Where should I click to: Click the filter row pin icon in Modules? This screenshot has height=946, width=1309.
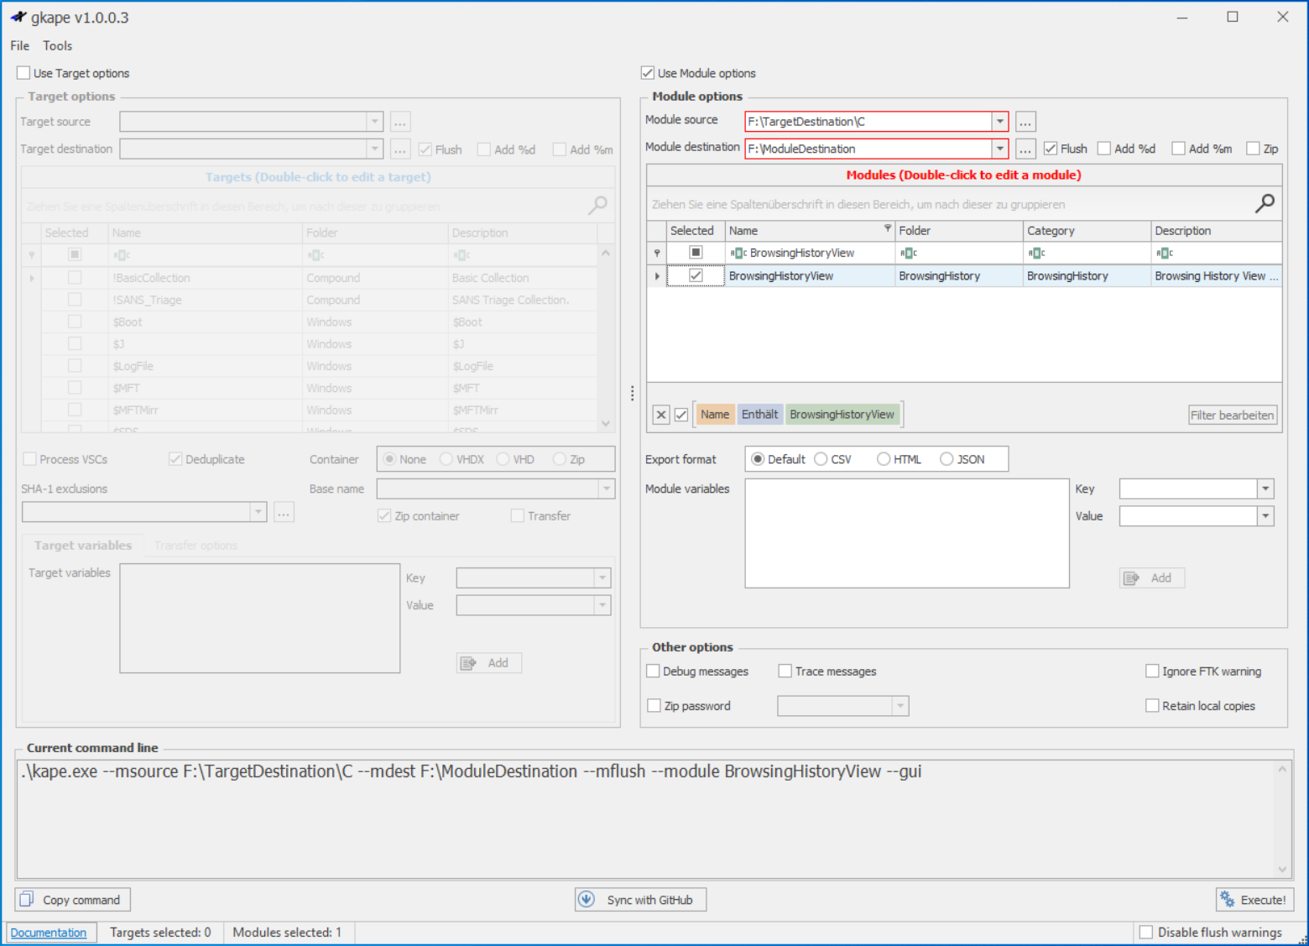(x=657, y=253)
